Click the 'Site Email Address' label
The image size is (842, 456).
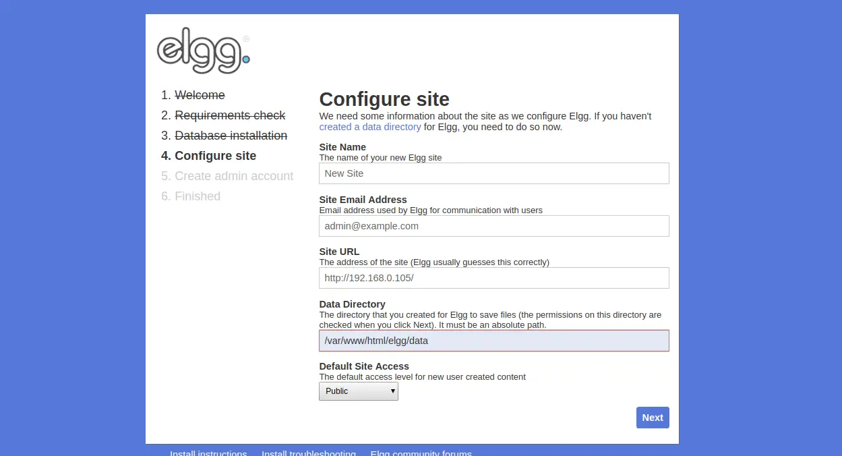coord(363,200)
